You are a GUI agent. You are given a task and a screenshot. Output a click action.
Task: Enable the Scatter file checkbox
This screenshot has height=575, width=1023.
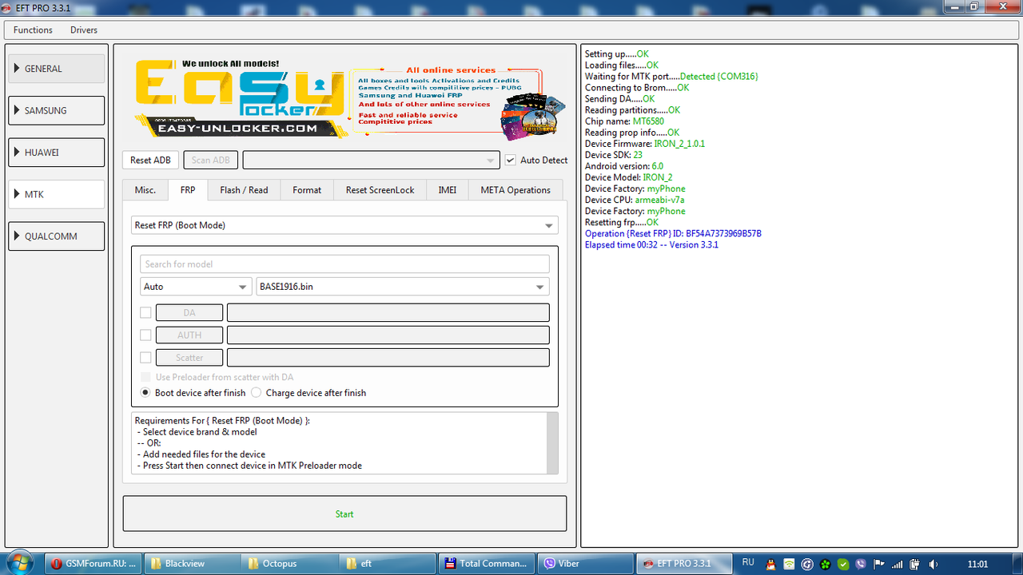(145, 357)
